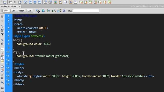Balance braces in coding toolbar
The image size is (164, 92).
(x=2, y=44)
